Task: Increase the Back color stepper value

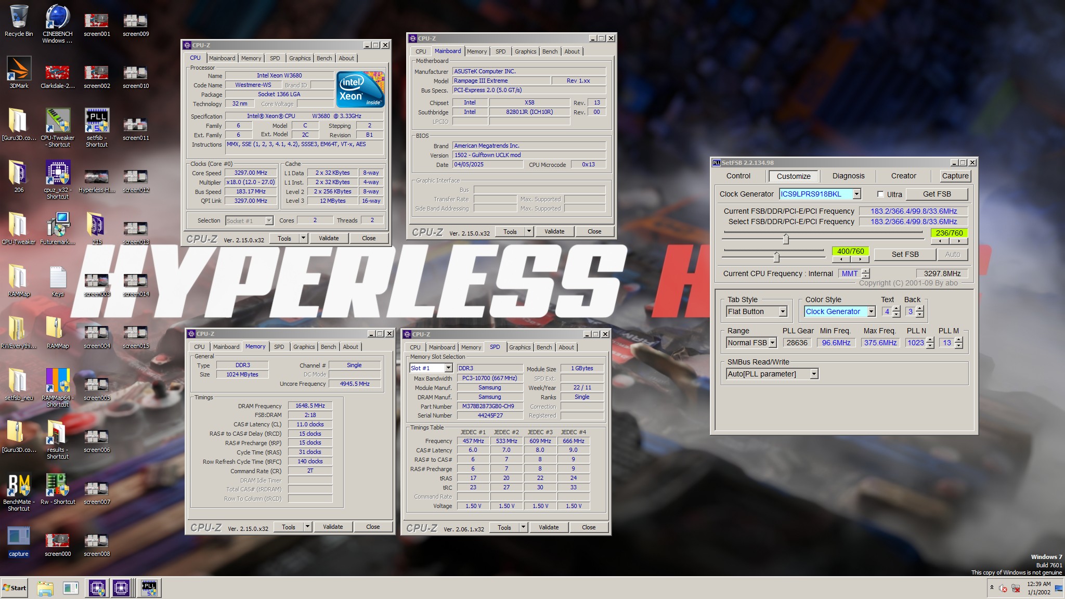Action: (920, 309)
